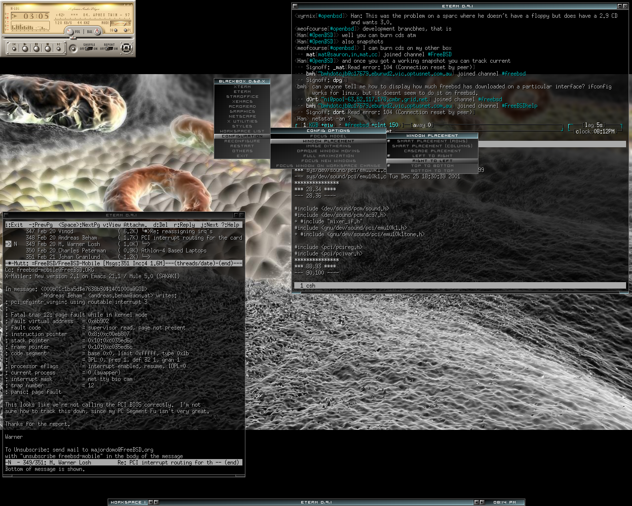The image size is (632, 506).
Task: Expand the Focus Model submenu
Action: click(328, 136)
